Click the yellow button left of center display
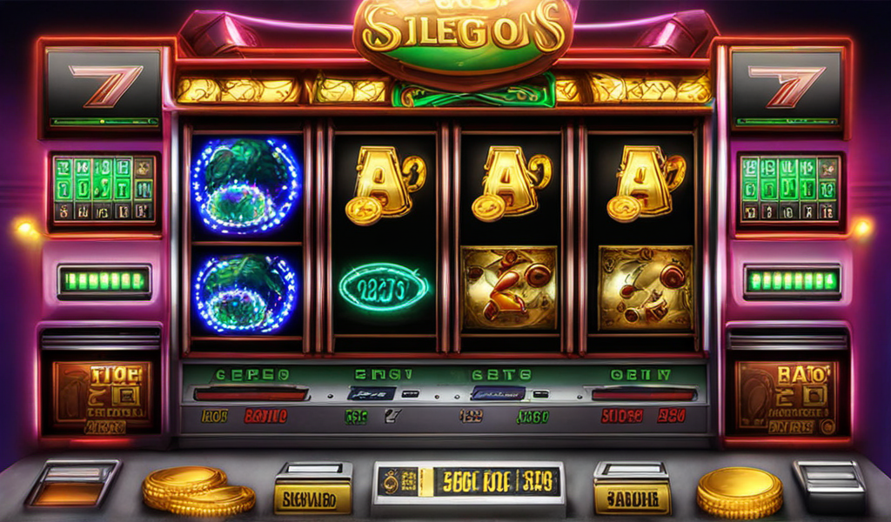891x522 pixels. pyautogui.click(x=312, y=488)
